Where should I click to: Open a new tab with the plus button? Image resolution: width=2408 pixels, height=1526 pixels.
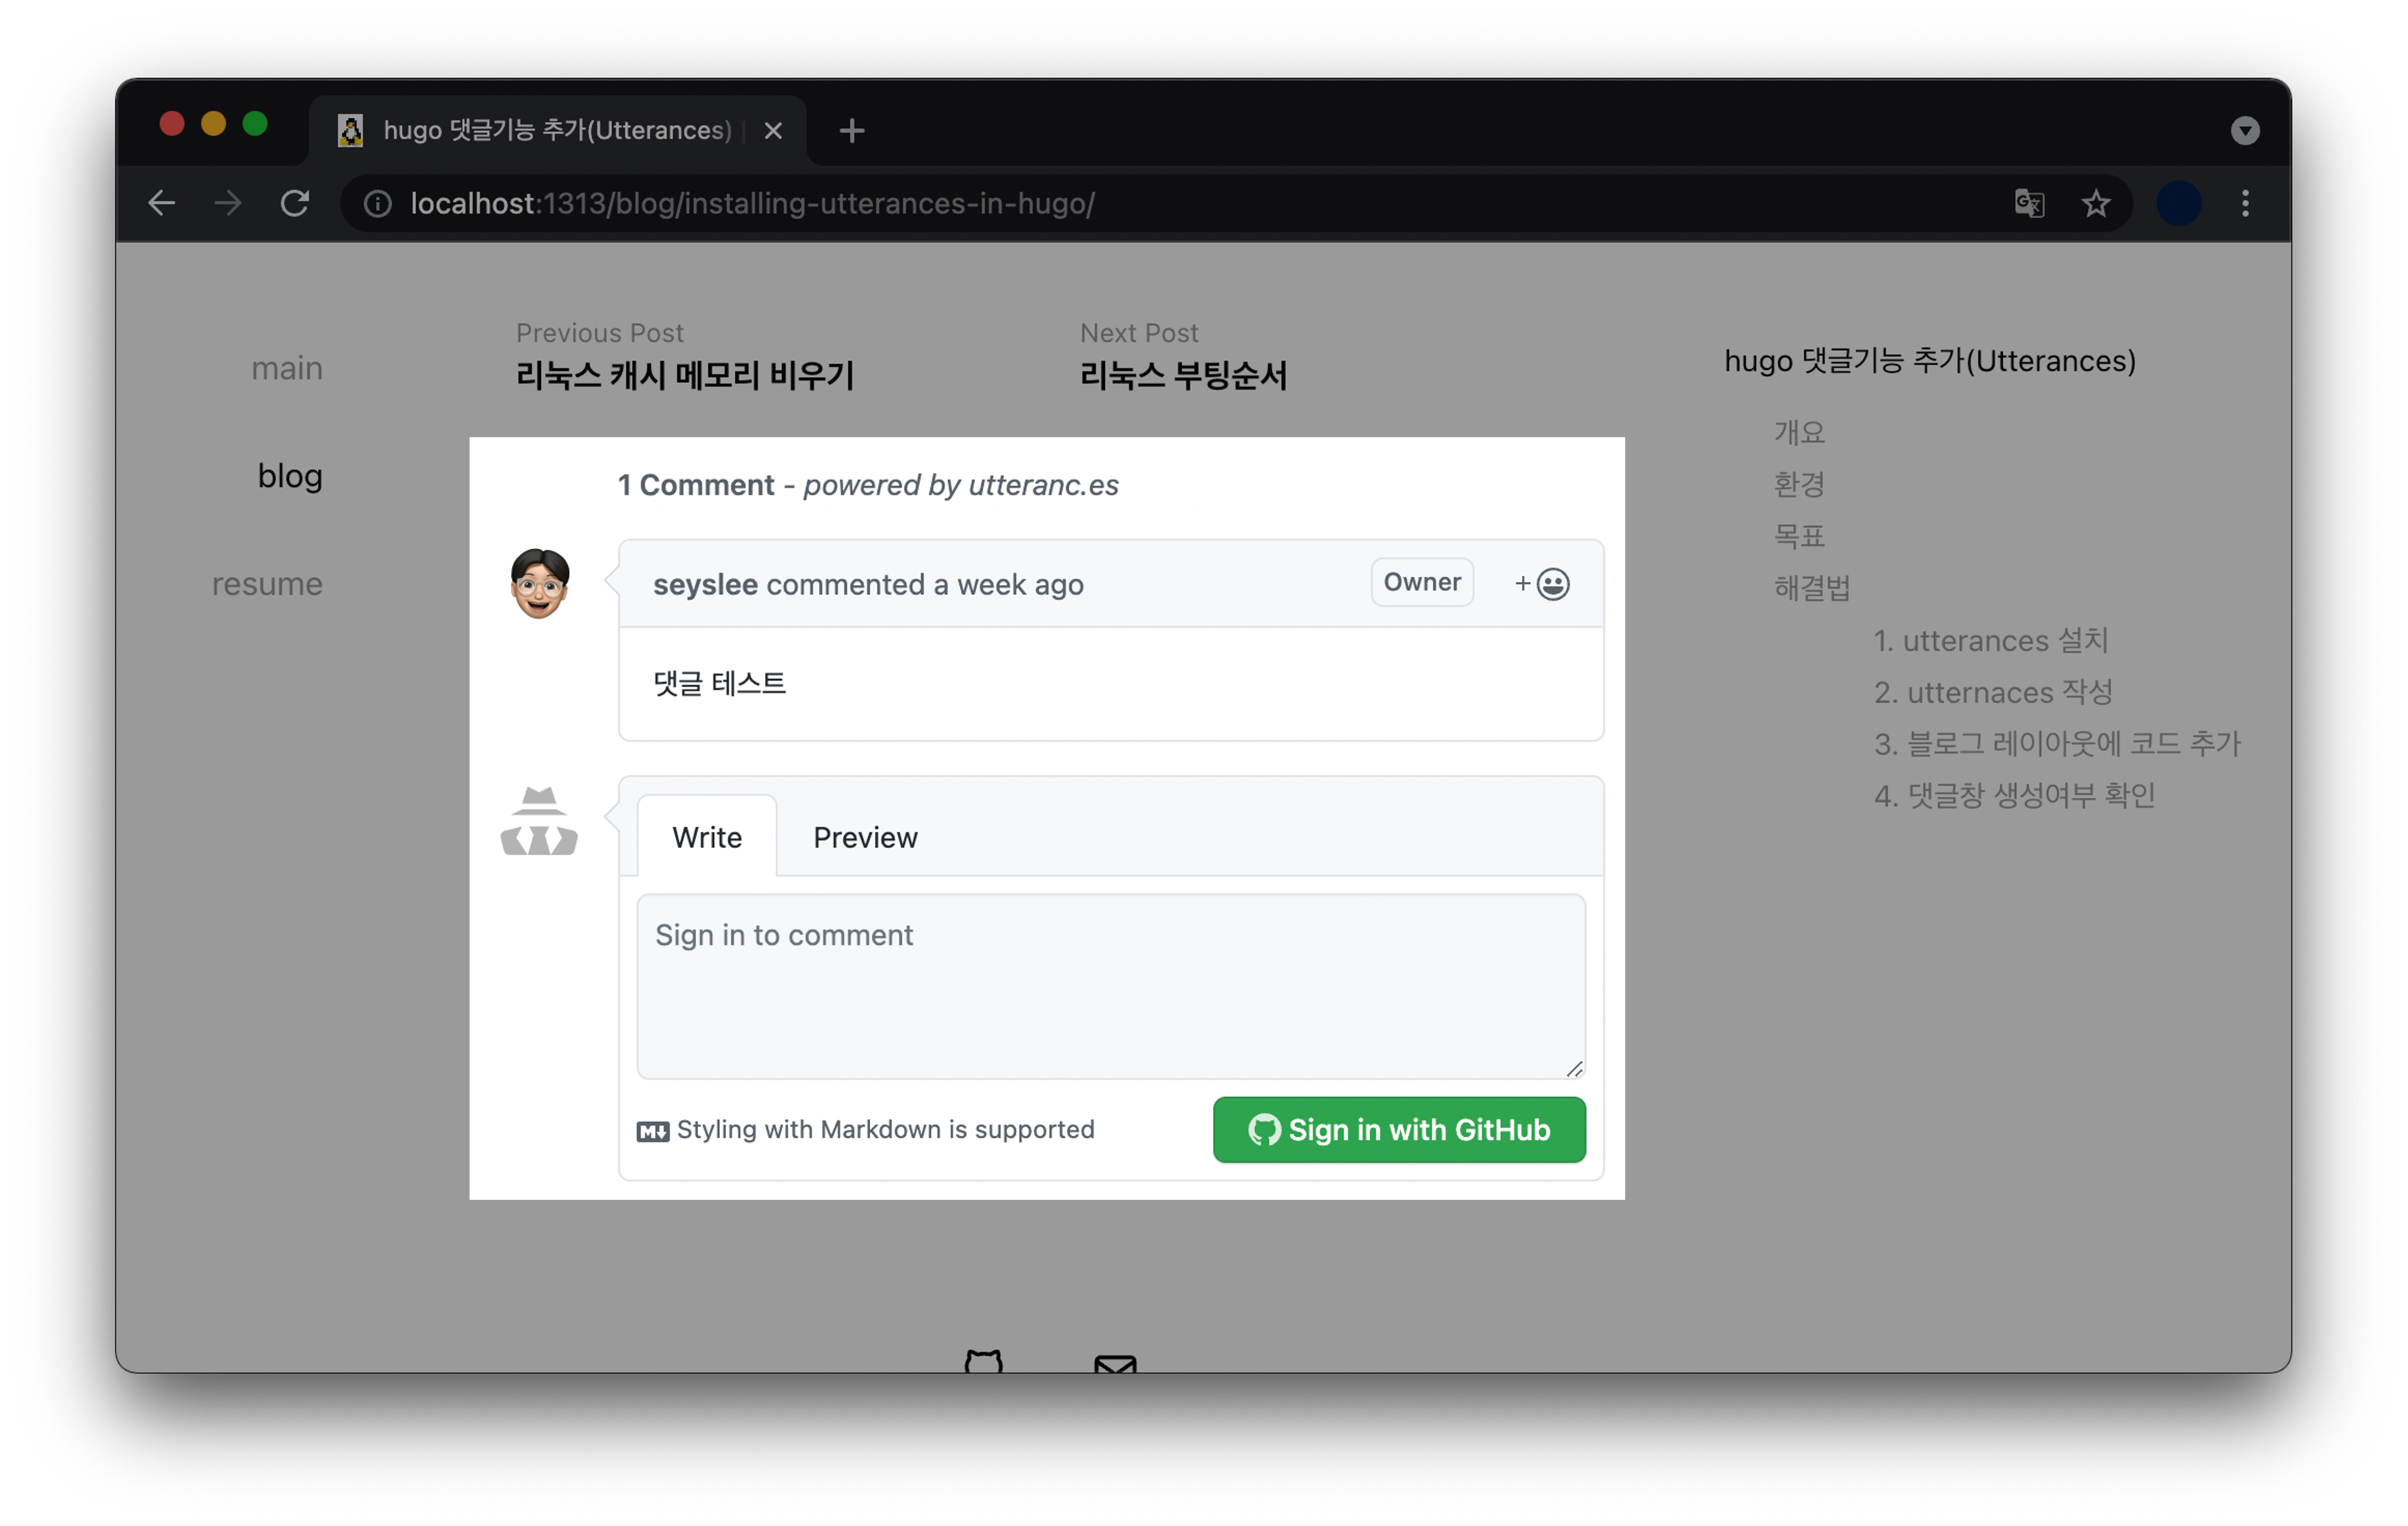click(851, 130)
